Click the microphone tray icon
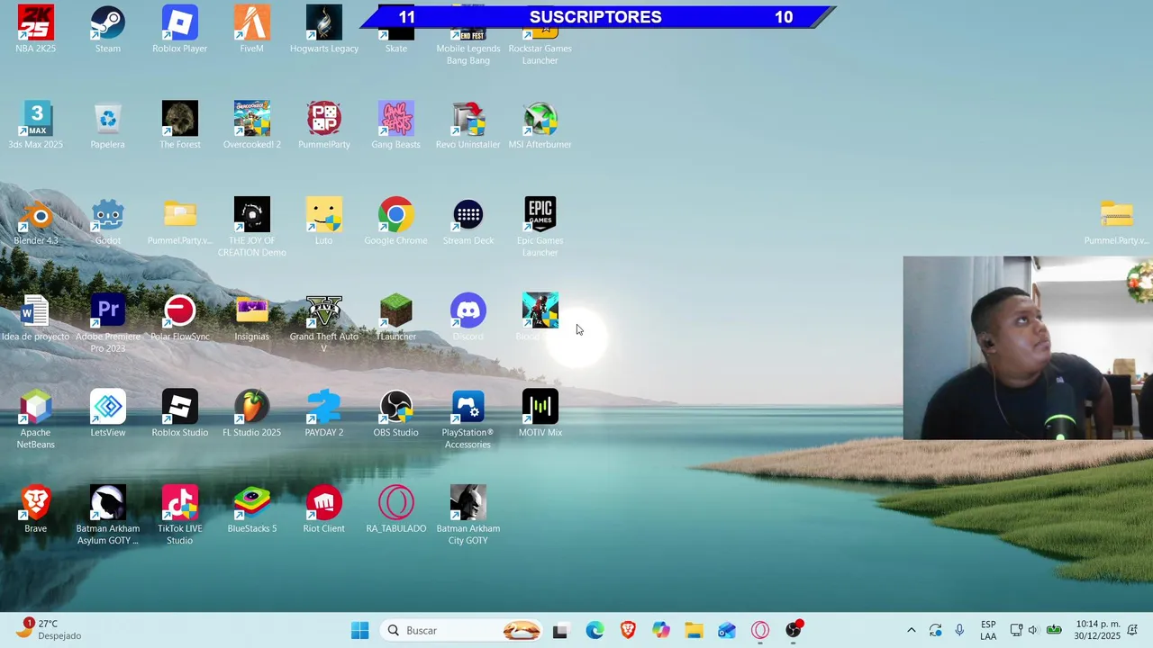Viewport: 1153px width, 648px height. [959, 630]
